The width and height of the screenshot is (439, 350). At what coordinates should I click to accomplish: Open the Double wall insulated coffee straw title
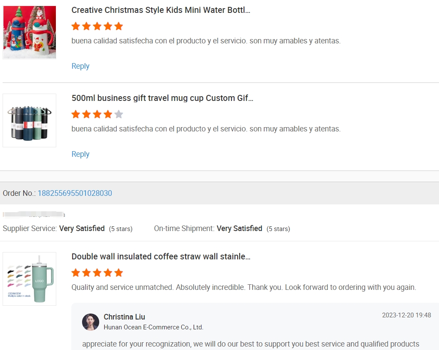point(161,256)
